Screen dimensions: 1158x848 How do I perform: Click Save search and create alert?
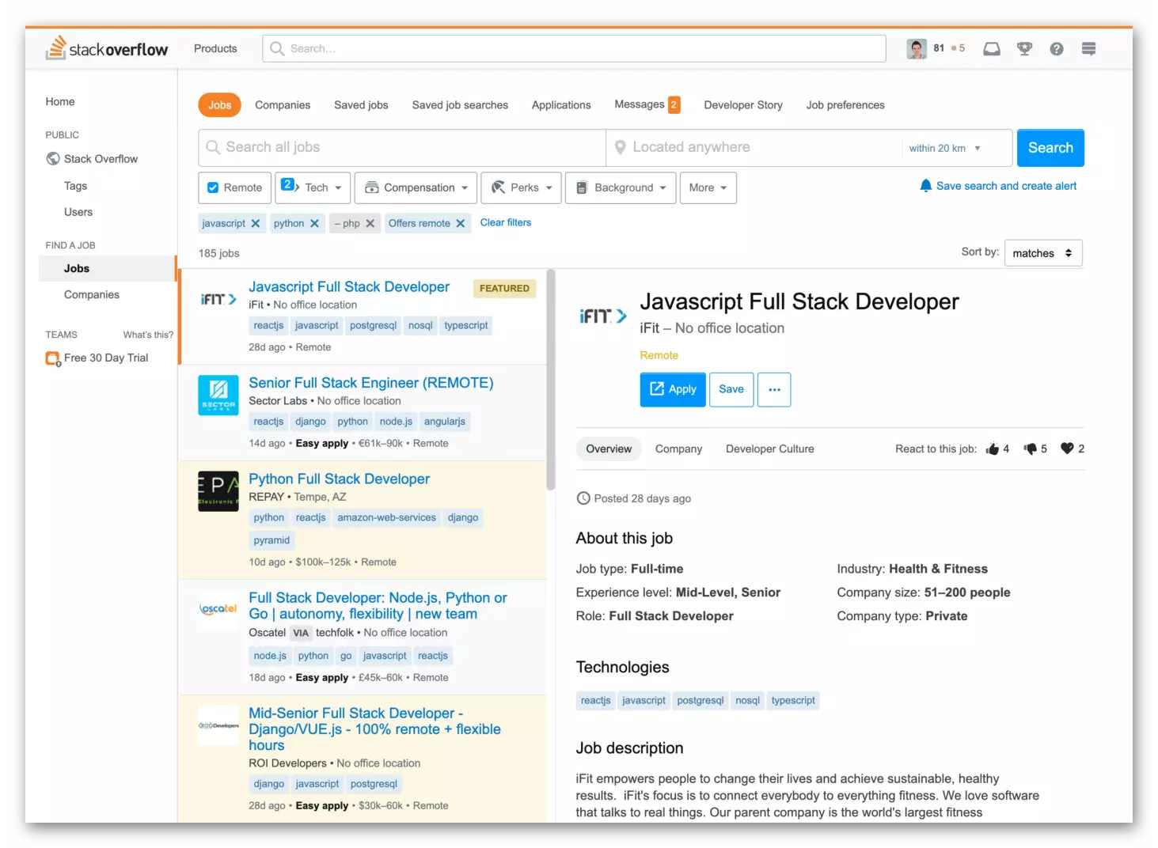coord(1006,186)
